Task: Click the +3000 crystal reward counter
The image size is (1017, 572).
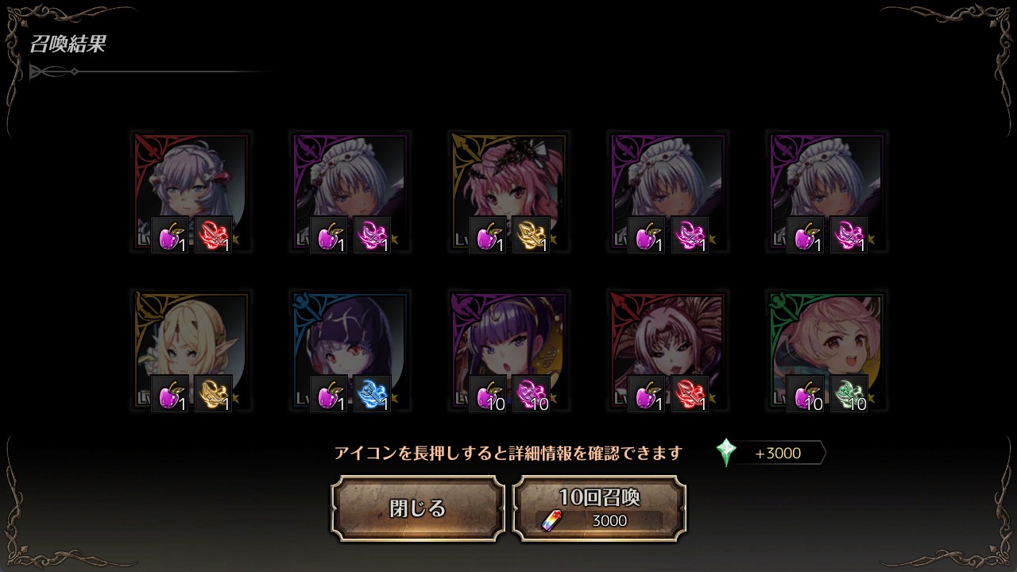Action: (x=777, y=453)
